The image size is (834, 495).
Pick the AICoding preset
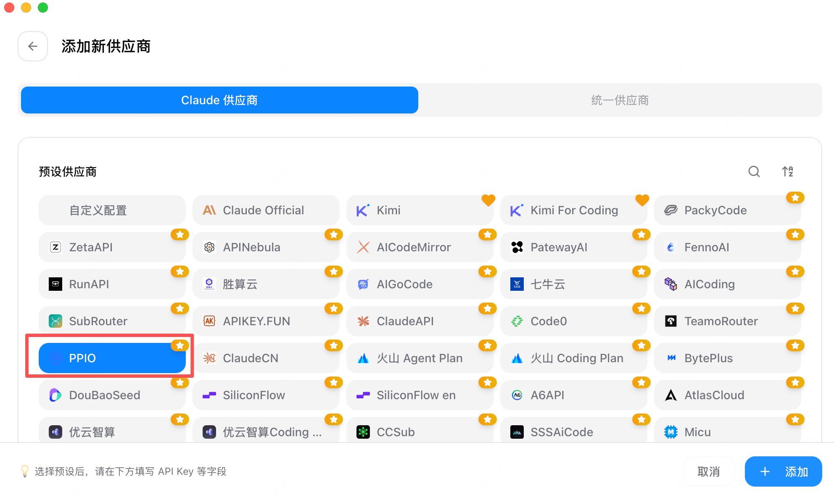pos(728,284)
